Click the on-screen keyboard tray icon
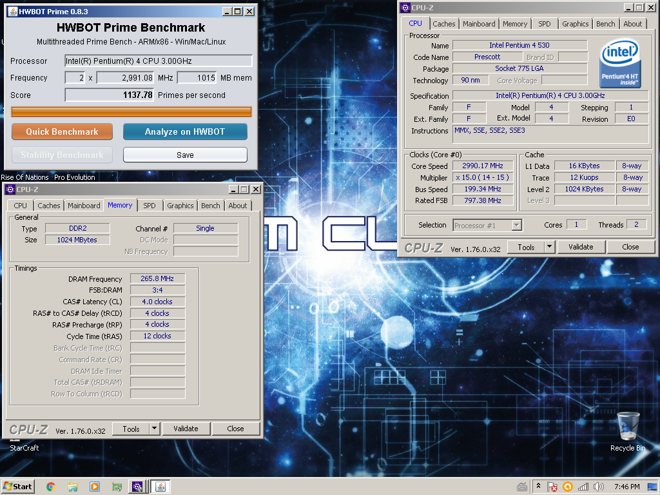Image resolution: width=660 pixels, height=495 pixels. coord(522,487)
